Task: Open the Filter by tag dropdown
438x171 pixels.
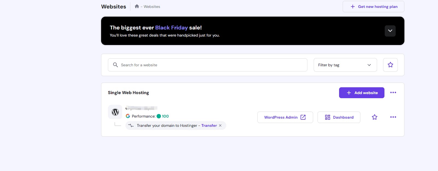Action: pyautogui.click(x=345, y=65)
